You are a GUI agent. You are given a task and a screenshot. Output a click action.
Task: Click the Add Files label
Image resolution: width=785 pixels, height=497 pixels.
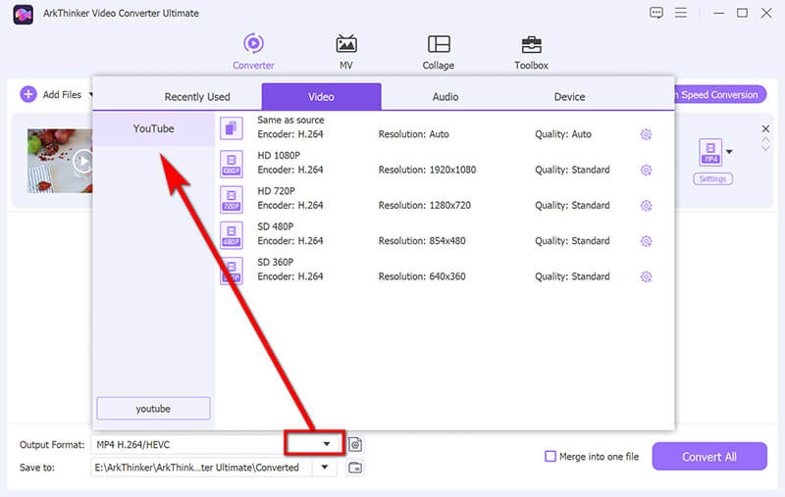[62, 94]
